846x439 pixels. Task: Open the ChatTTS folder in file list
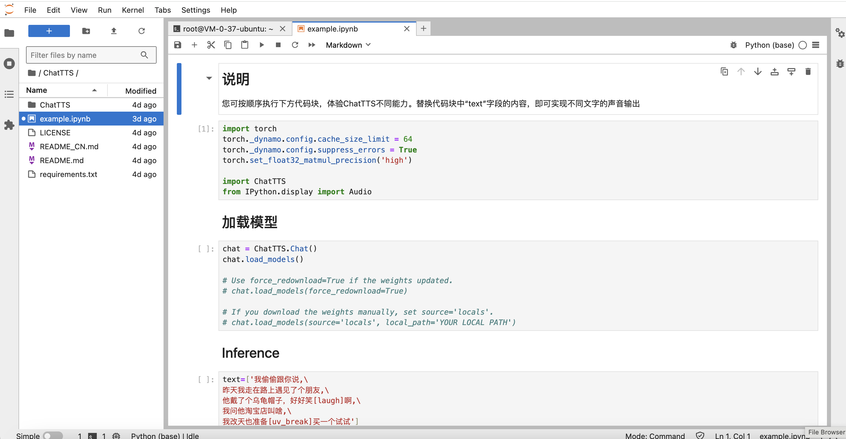click(91, 105)
